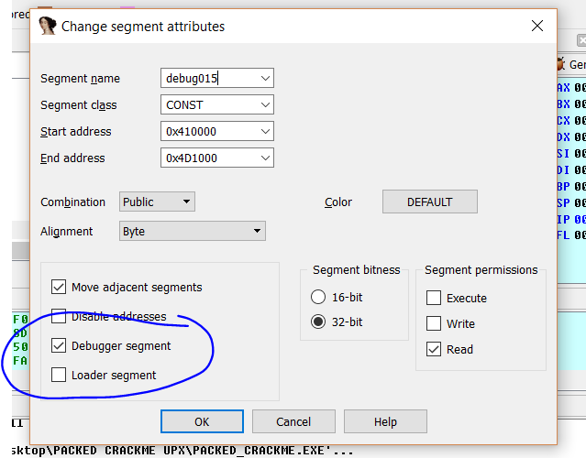
Task: Enable Disable addresses checkbox
Action: [x=60, y=316]
